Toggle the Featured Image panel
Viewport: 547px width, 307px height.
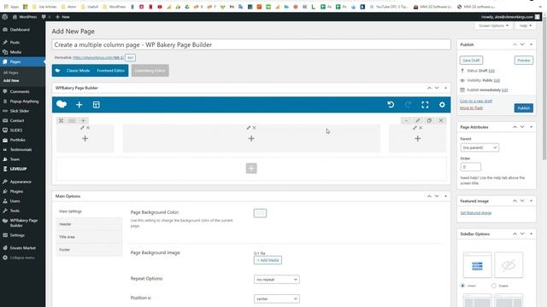[x=531, y=201]
